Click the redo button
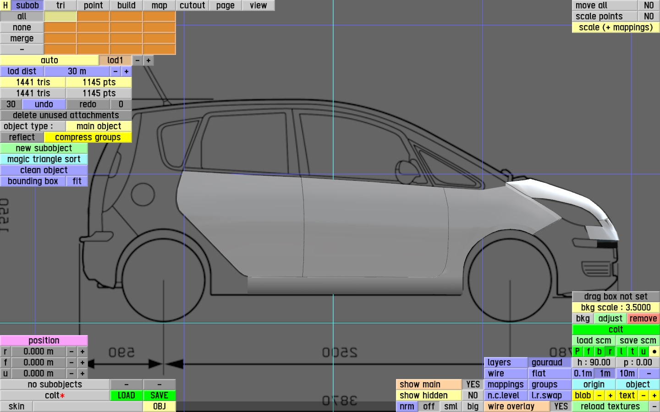Screen dimensions: 660x412 point(88,104)
